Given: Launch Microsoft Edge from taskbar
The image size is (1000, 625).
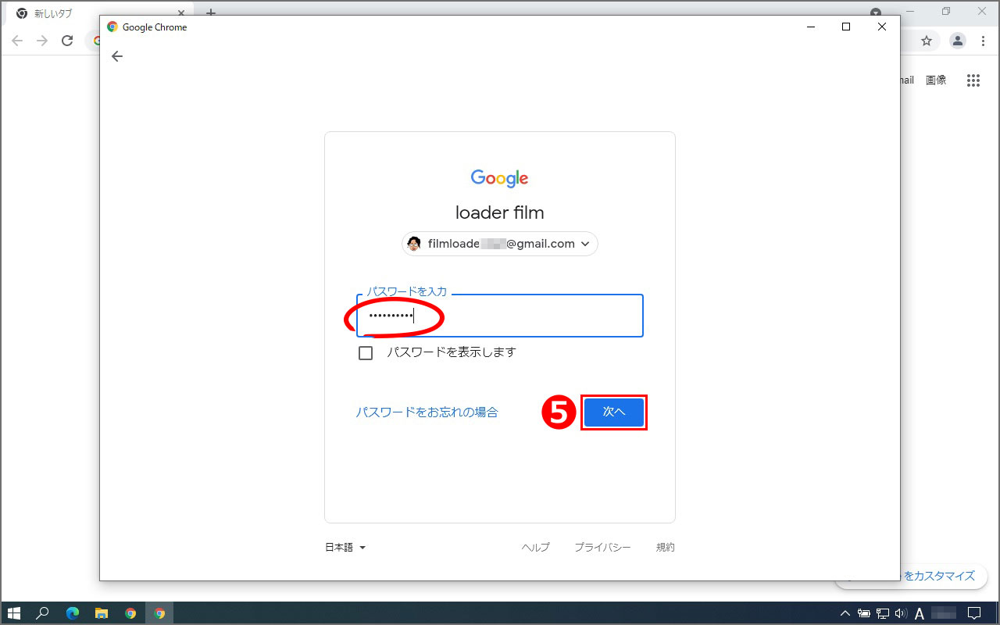Looking at the screenshot, I should tap(72, 613).
